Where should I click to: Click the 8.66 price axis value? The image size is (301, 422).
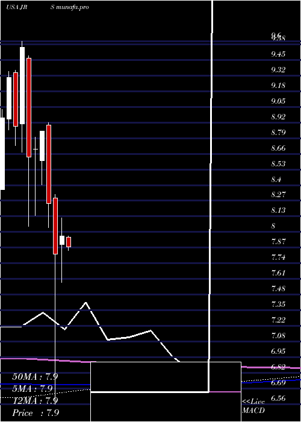278,148
